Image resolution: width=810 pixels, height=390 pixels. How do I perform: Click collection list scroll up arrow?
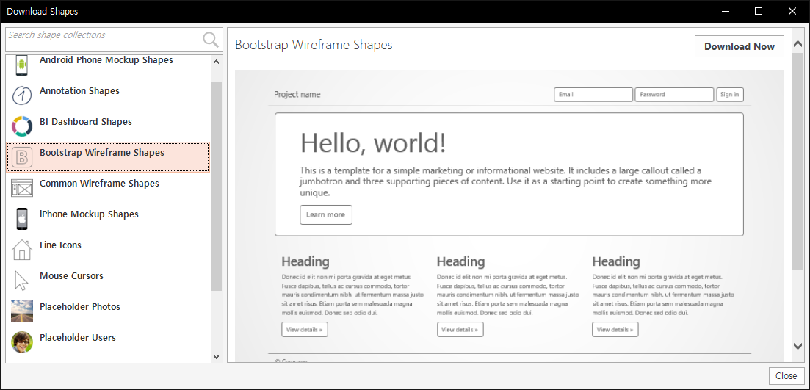click(217, 62)
